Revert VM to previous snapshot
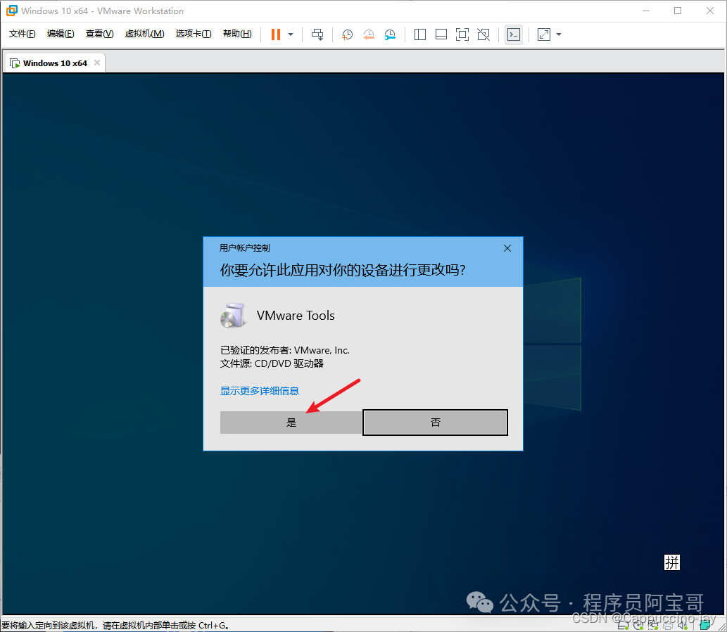The width and height of the screenshot is (727, 632). 369,34
